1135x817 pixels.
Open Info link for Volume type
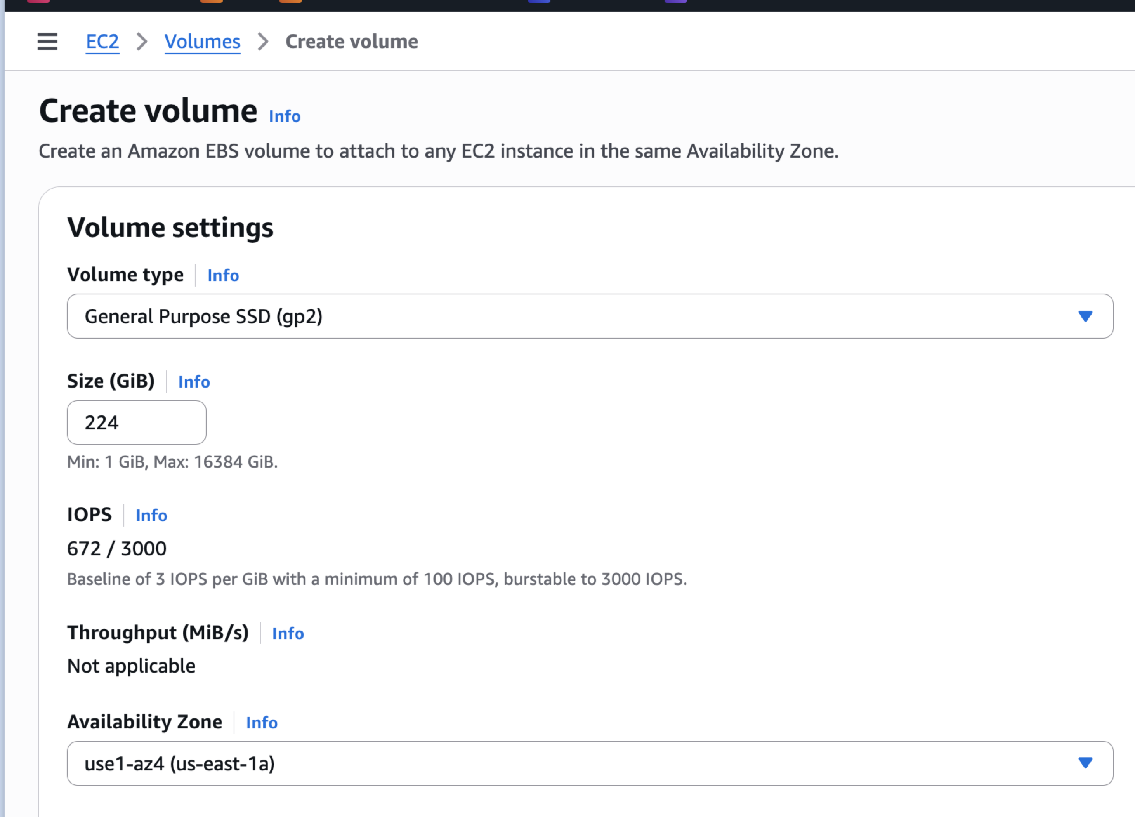pos(223,275)
